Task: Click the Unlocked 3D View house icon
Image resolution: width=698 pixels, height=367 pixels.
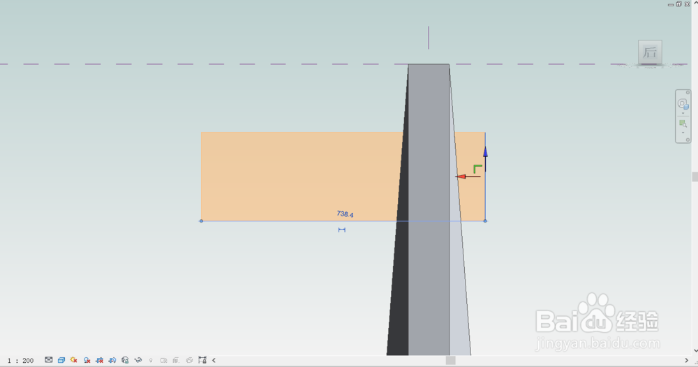Action: [125, 360]
